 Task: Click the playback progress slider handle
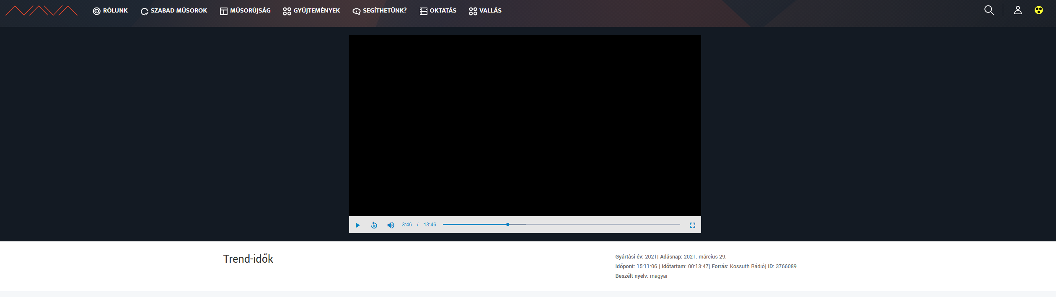507,225
